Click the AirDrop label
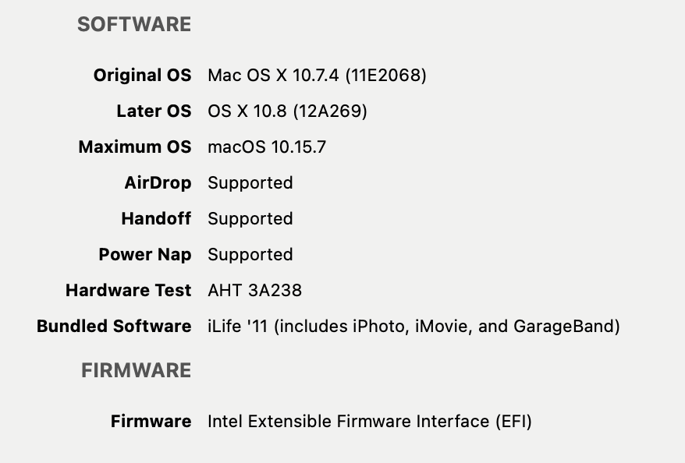 [158, 183]
